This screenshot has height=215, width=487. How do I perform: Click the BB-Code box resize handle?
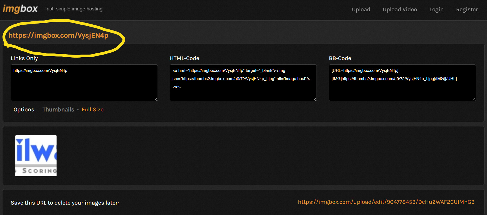click(474, 99)
